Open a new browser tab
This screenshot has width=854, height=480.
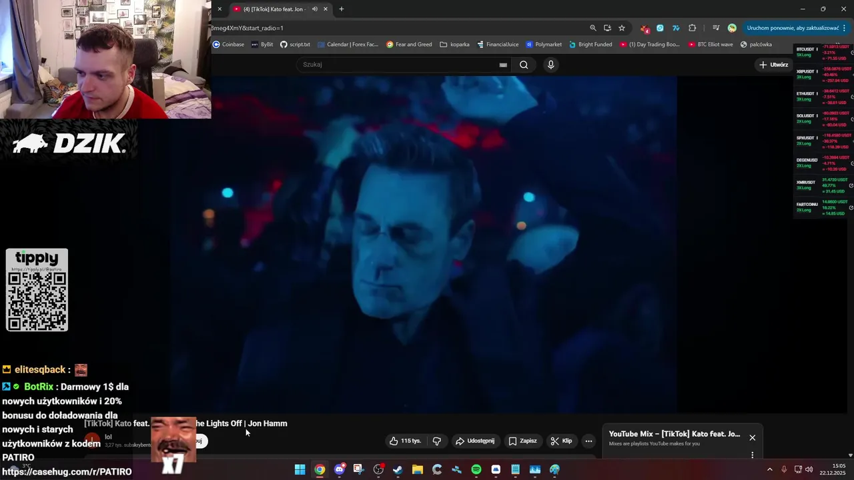[x=342, y=9]
